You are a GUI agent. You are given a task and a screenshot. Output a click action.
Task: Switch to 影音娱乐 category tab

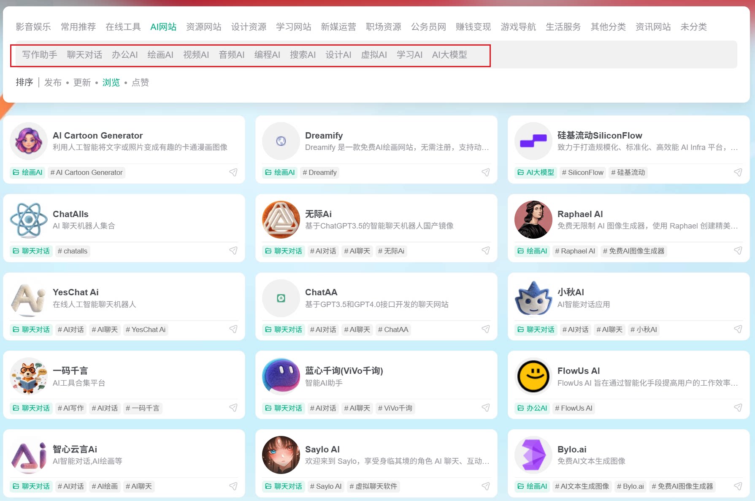[33, 27]
